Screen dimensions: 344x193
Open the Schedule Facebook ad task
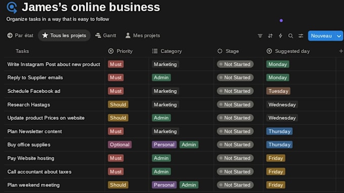[x=34, y=91]
